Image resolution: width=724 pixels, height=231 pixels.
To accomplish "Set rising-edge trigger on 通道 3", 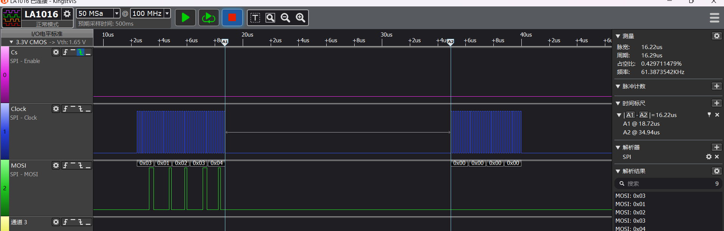I will point(65,222).
